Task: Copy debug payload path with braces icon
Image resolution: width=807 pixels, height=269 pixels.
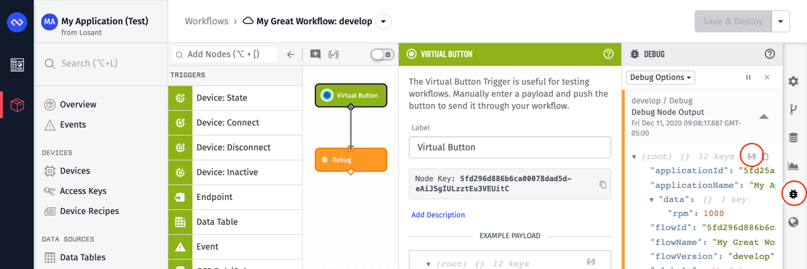Action: pyautogui.click(x=752, y=156)
